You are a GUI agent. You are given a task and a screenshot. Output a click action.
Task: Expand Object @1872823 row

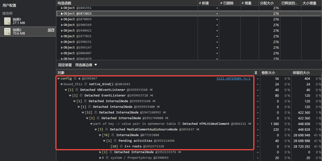pyautogui.click(x=62, y=13)
